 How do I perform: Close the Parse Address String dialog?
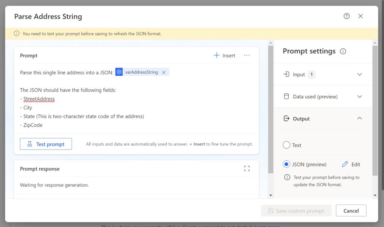(360, 16)
